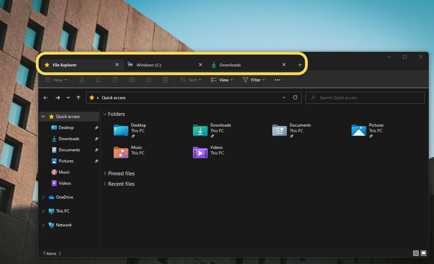This screenshot has width=434, height=264.
Task: Maximize the File Explorer window
Action: click(x=405, y=57)
